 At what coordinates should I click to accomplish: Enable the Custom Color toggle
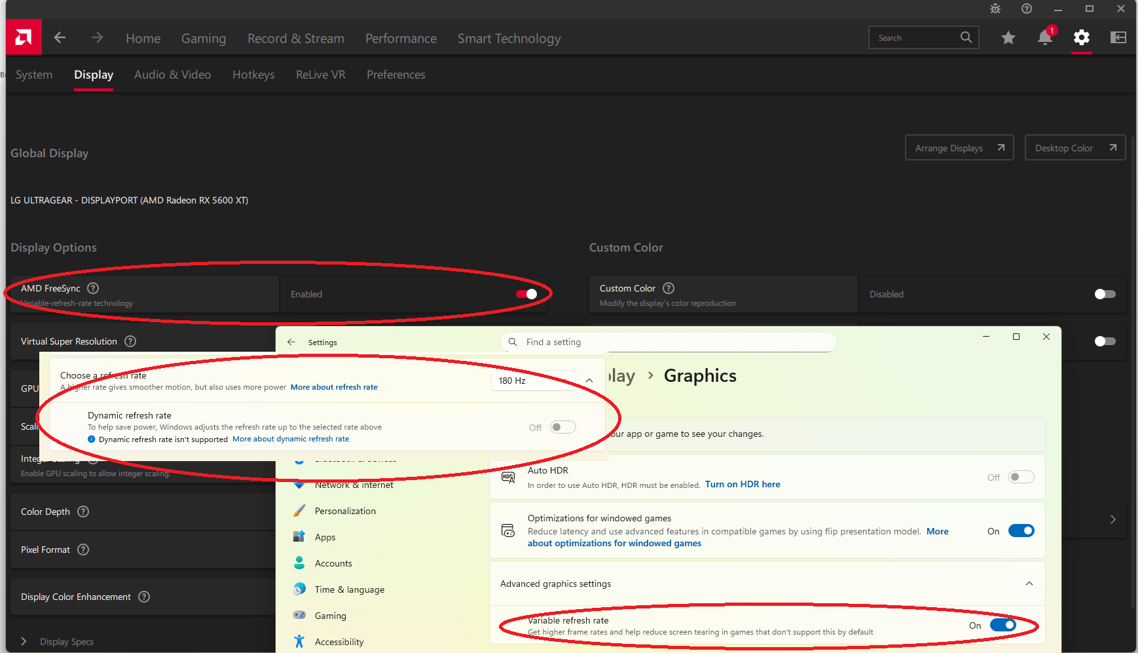click(1105, 294)
